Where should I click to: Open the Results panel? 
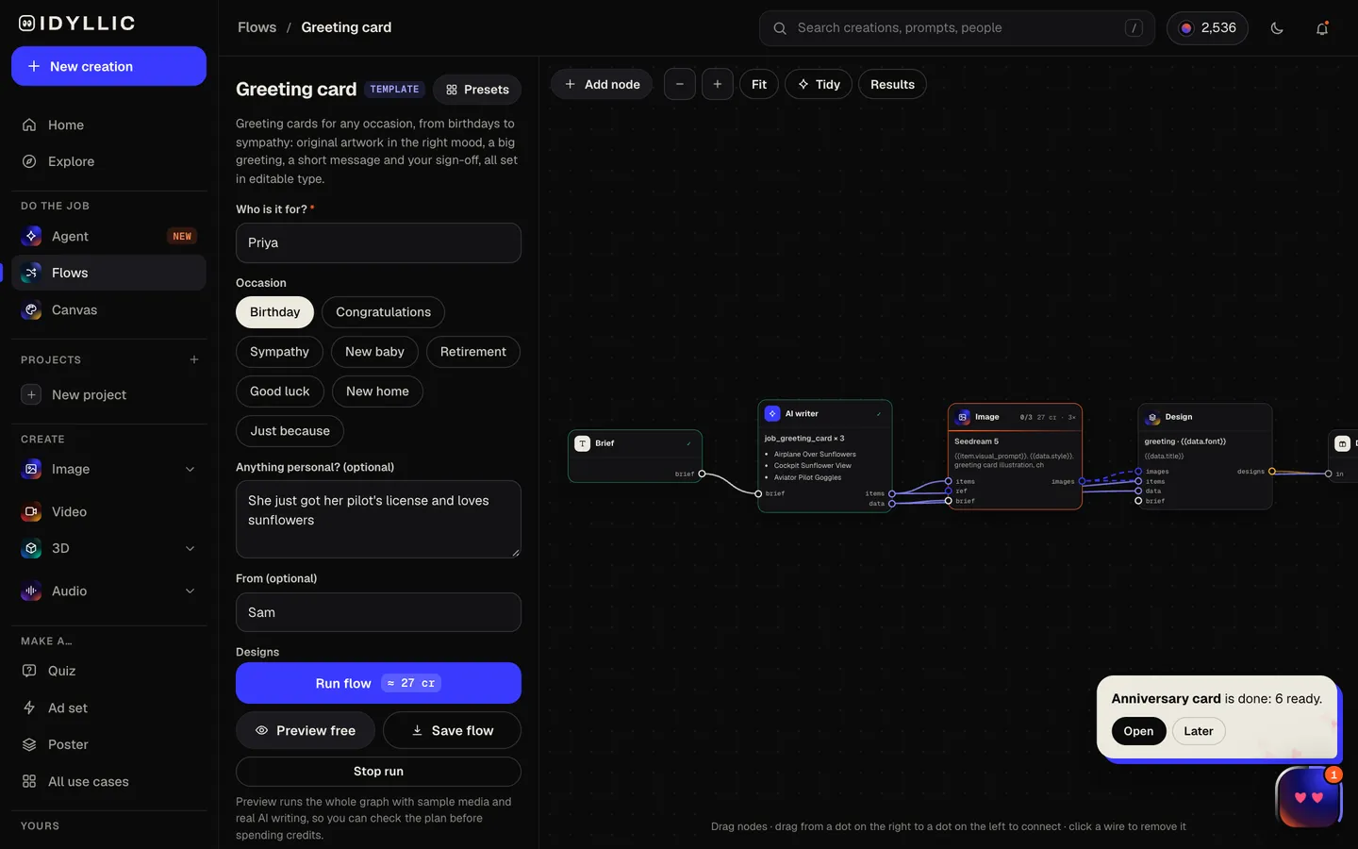point(892,84)
